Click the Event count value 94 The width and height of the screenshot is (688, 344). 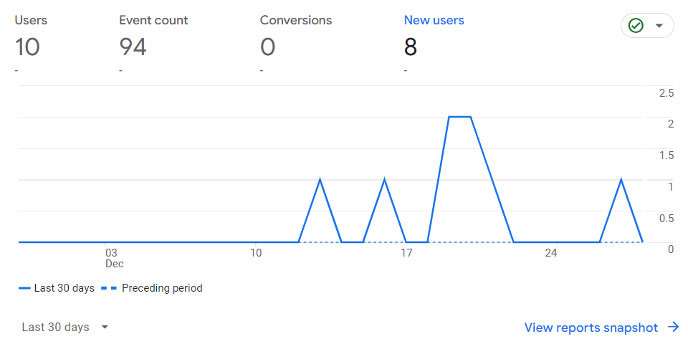tap(133, 47)
